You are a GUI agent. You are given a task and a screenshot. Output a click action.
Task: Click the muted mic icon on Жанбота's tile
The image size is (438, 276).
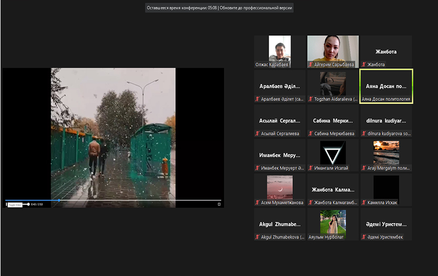coord(363,65)
